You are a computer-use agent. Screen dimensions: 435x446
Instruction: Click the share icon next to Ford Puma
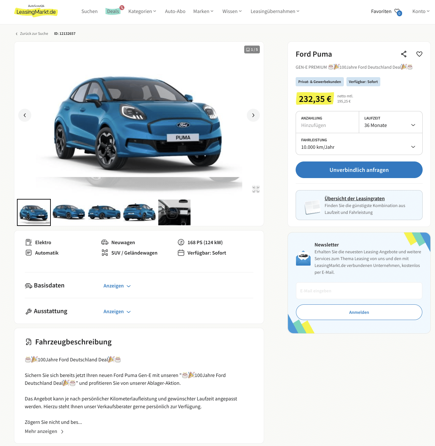[x=404, y=54]
